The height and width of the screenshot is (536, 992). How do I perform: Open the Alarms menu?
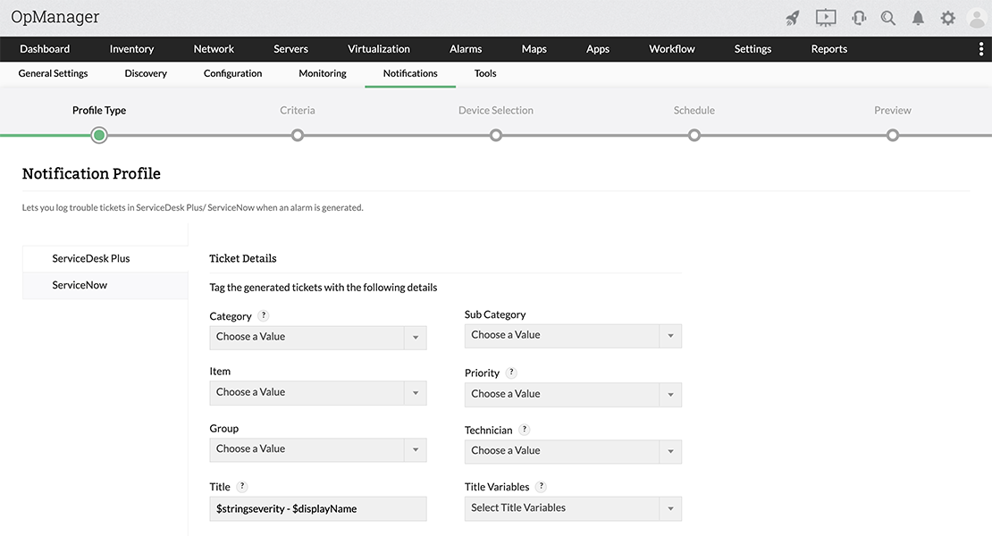[x=466, y=49]
